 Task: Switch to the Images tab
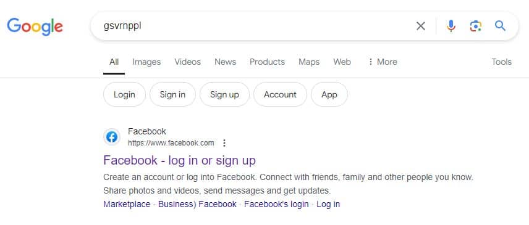coord(146,62)
